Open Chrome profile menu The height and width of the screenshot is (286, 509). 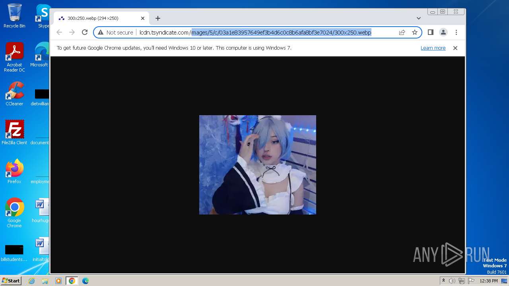[x=443, y=33]
